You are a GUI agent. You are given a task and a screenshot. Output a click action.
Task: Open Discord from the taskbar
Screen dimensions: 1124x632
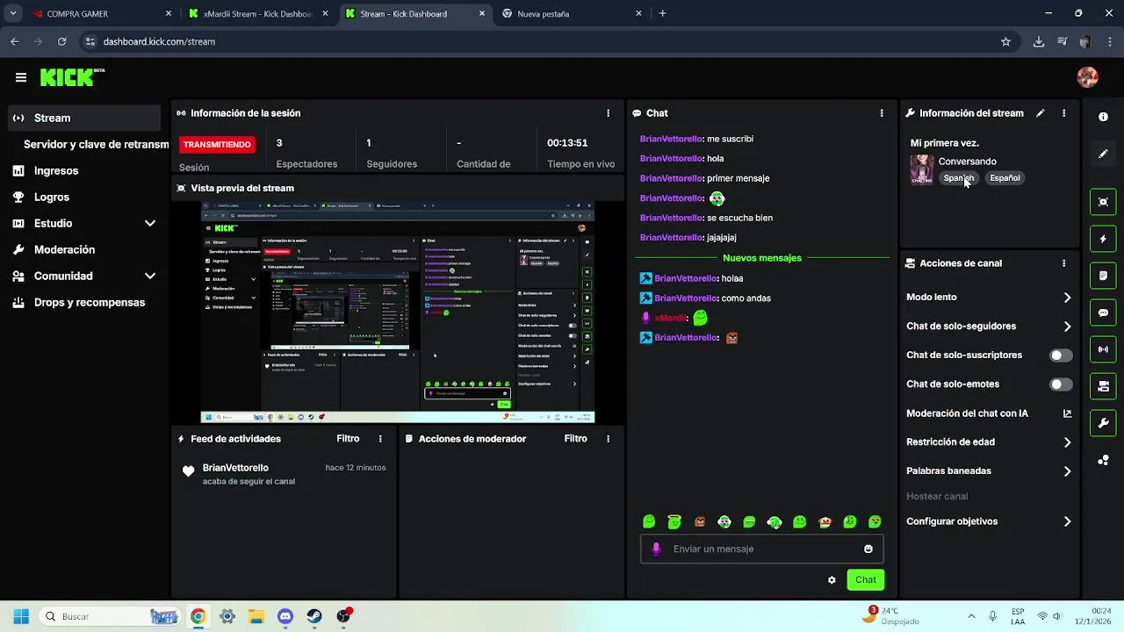pos(285,616)
